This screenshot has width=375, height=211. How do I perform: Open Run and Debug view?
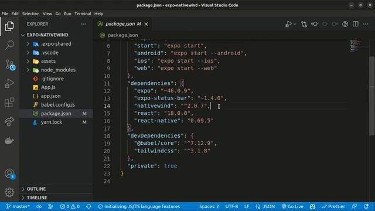[9, 83]
